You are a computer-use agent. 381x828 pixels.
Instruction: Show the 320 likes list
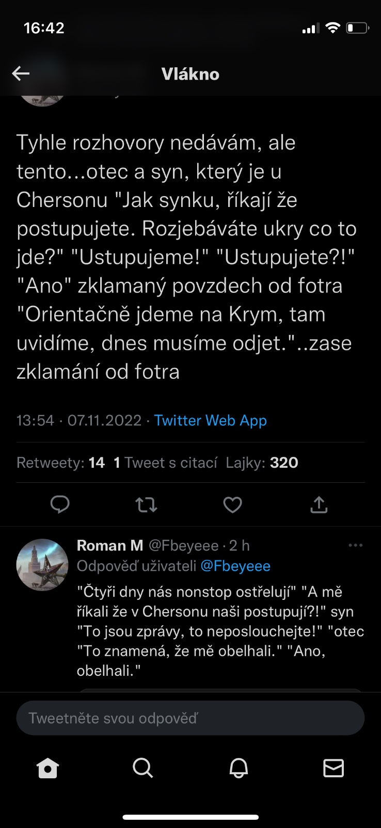(x=262, y=463)
